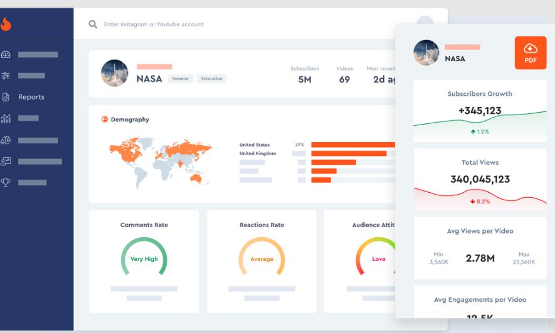The image size is (555, 333).
Task: Click the Reactions Rate card title
Action: (x=262, y=225)
